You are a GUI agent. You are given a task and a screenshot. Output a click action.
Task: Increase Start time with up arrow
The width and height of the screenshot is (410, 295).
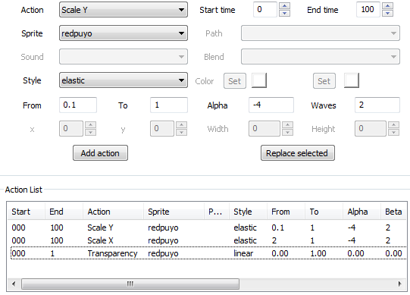pyautogui.click(x=284, y=6)
